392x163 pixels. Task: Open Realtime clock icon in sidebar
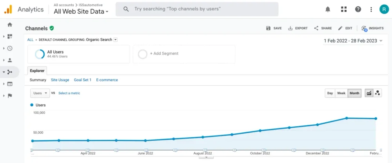[10, 48]
